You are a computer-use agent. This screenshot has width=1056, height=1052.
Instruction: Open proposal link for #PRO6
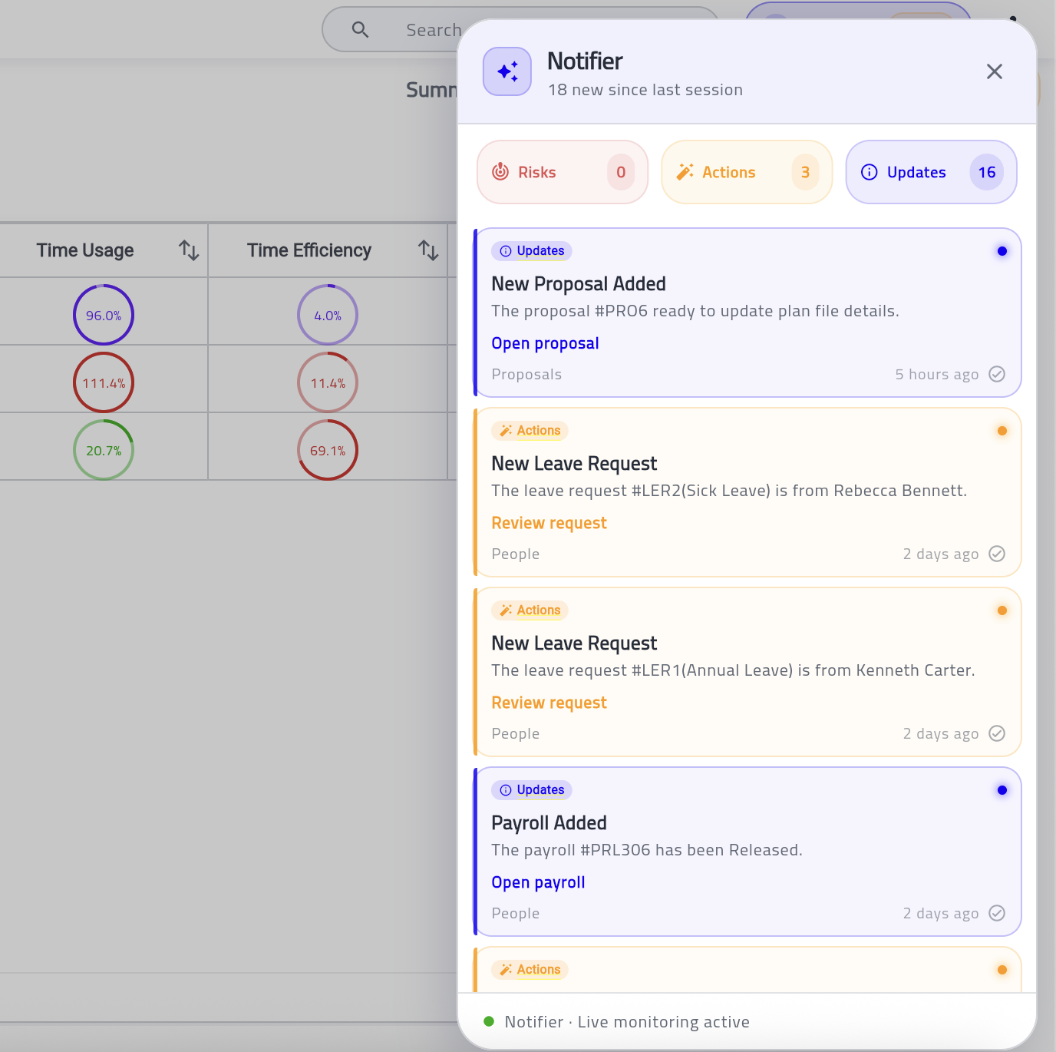point(545,343)
